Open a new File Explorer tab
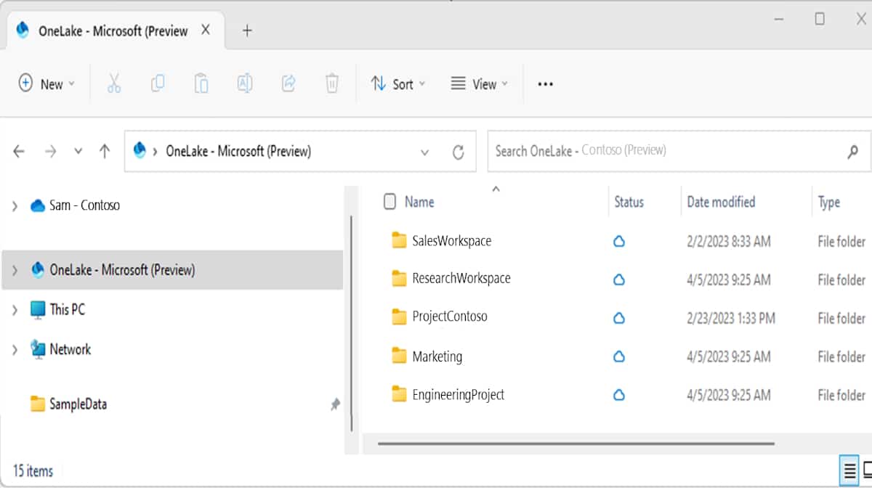 click(x=247, y=30)
